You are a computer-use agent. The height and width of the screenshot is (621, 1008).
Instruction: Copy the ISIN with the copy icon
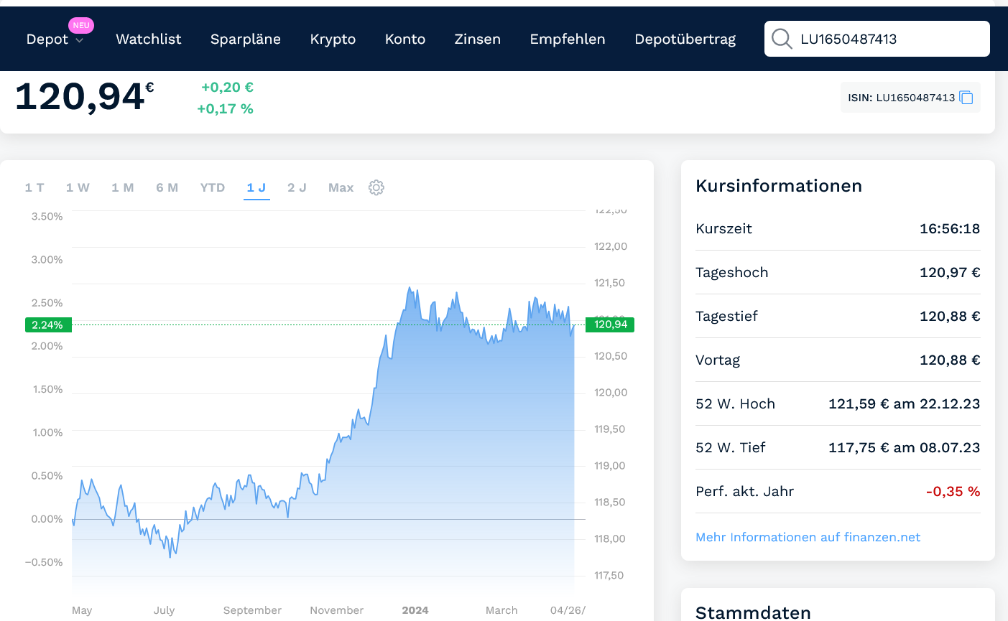coord(966,98)
